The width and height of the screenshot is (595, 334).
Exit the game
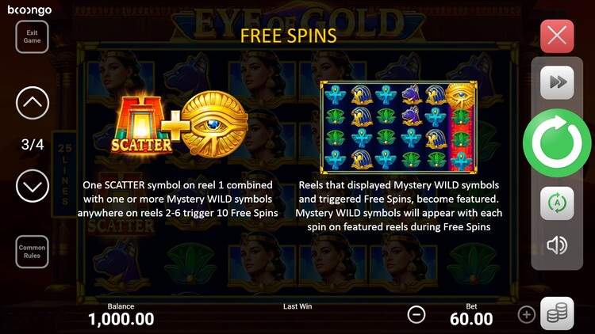[32, 36]
